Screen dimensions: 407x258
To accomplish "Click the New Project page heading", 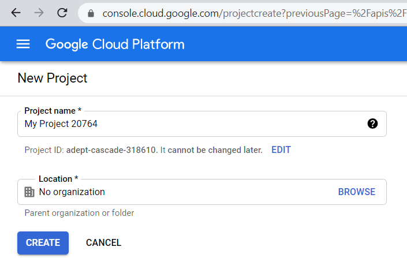I will 53,78.
